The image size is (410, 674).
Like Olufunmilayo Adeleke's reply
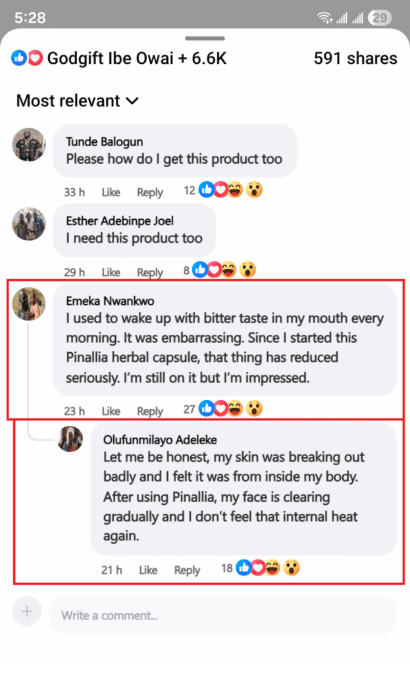tap(148, 570)
